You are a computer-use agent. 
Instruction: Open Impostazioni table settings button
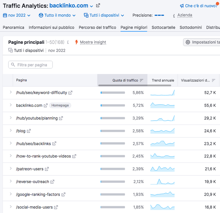coord(202,42)
